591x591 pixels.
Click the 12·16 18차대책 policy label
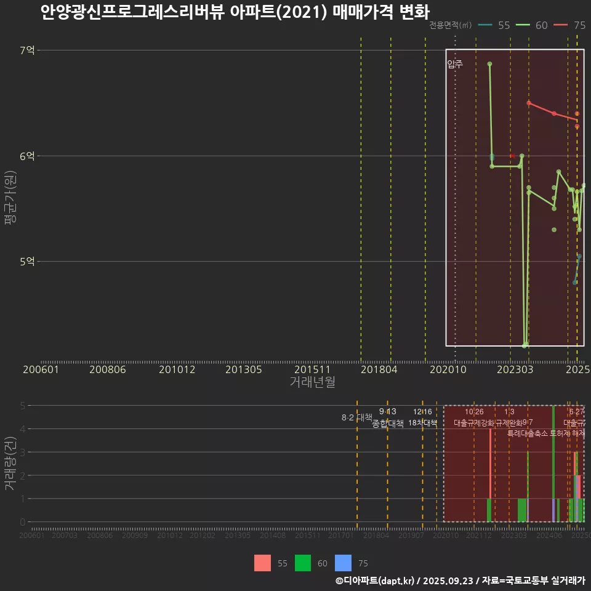coord(422,417)
